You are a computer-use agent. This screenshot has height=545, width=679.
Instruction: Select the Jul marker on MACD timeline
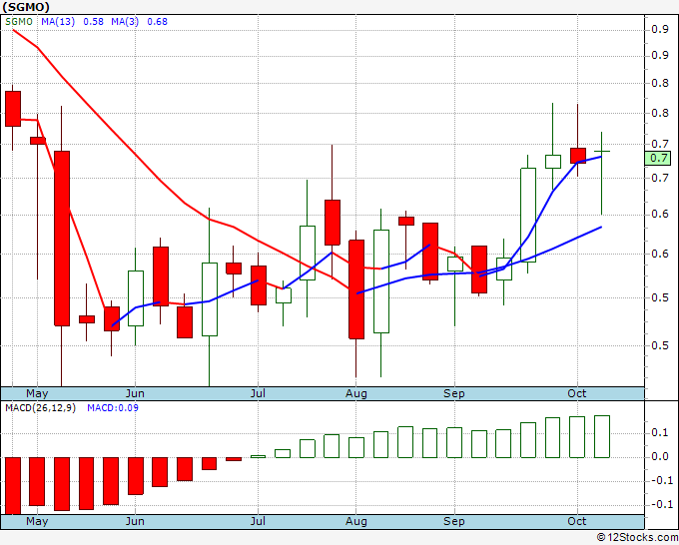(x=258, y=521)
